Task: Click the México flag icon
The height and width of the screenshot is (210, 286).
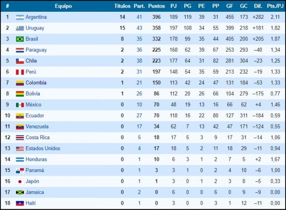Action: coord(20,105)
